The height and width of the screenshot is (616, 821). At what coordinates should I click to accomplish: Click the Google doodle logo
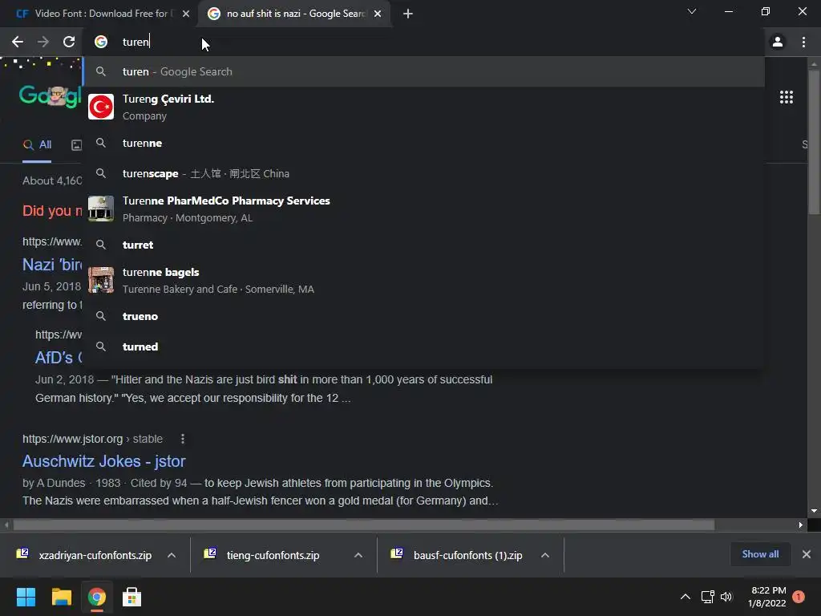51,96
